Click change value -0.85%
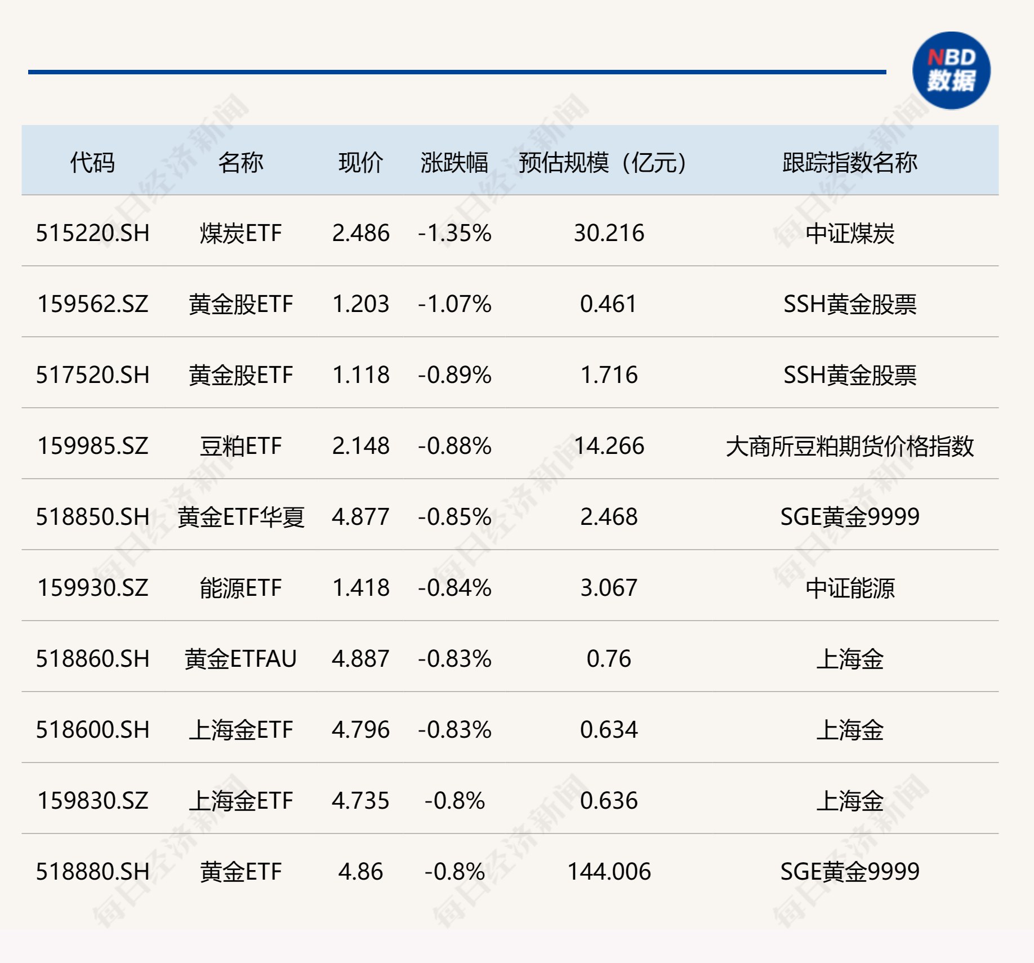The height and width of the screenshot is (963, 1034). point(454,517)
